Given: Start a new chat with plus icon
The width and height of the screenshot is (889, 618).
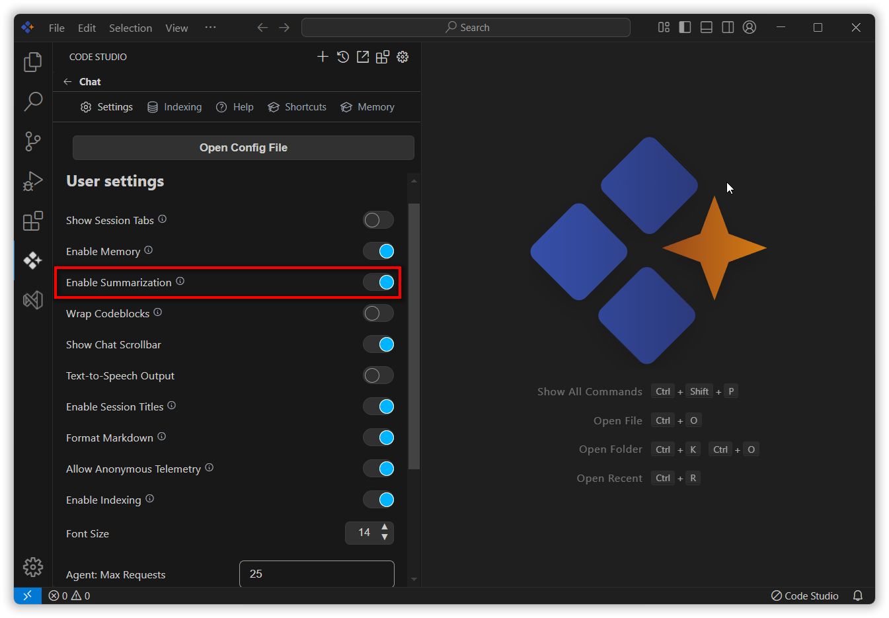Looking at the screenshot, I should pos(323,57).
